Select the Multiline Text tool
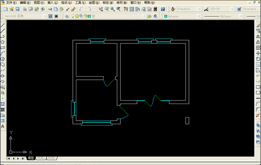 3,127
